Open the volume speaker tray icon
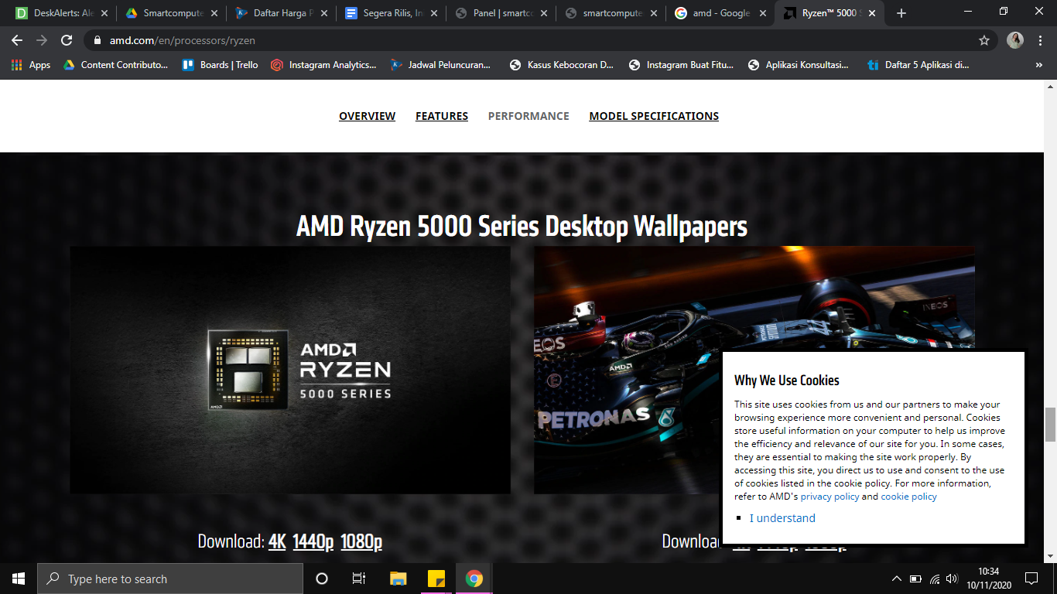Viewport: 1057px width, 594px height. (x=953, y=579)
